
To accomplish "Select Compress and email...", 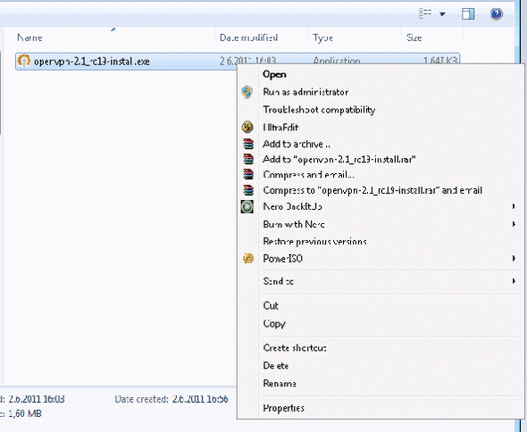I will point(308,175).
